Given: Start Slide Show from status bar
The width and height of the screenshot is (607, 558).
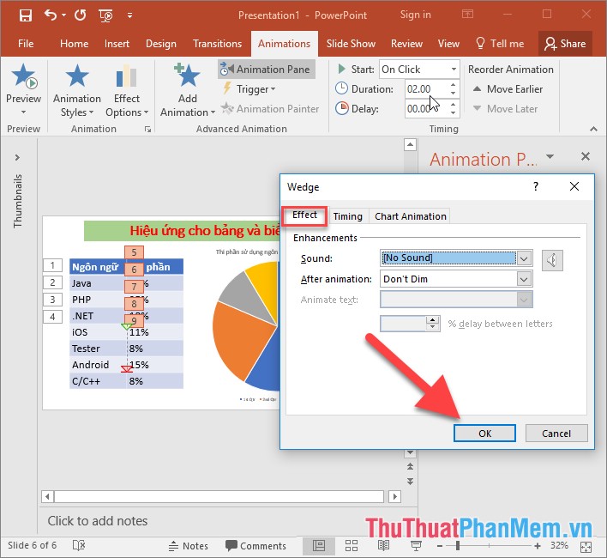Looking at the screenshot, I should pyautogui.click(x=416, y=546).
